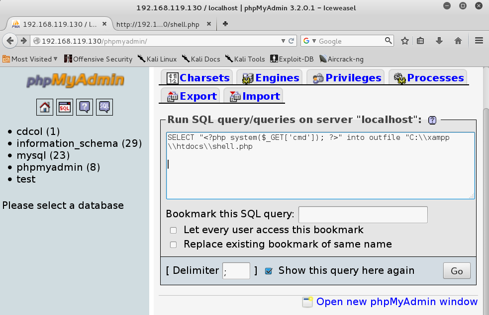Click inside the SQL query text area
This screenshot has width=489, height=315.
[320, 166]
